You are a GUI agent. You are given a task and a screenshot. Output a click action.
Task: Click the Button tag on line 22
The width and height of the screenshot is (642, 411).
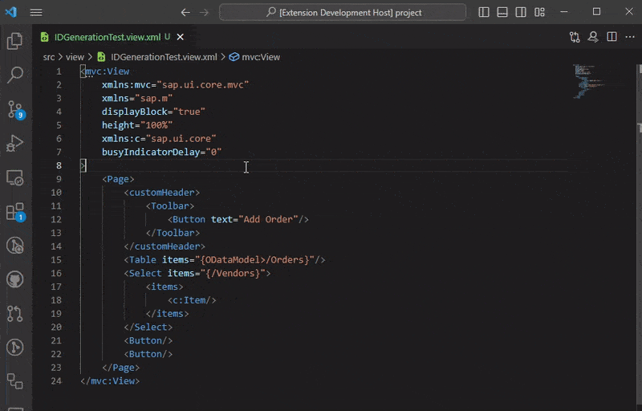[x=148, y=354]
